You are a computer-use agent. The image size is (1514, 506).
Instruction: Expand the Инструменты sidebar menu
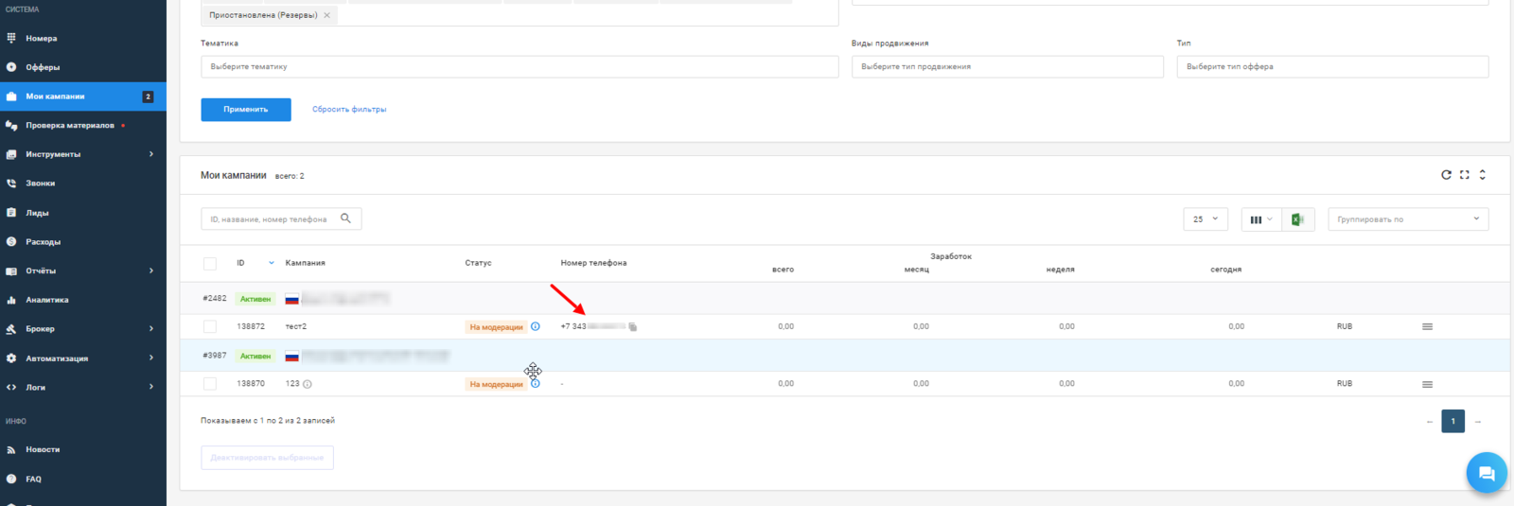click(x=82, y=154)
